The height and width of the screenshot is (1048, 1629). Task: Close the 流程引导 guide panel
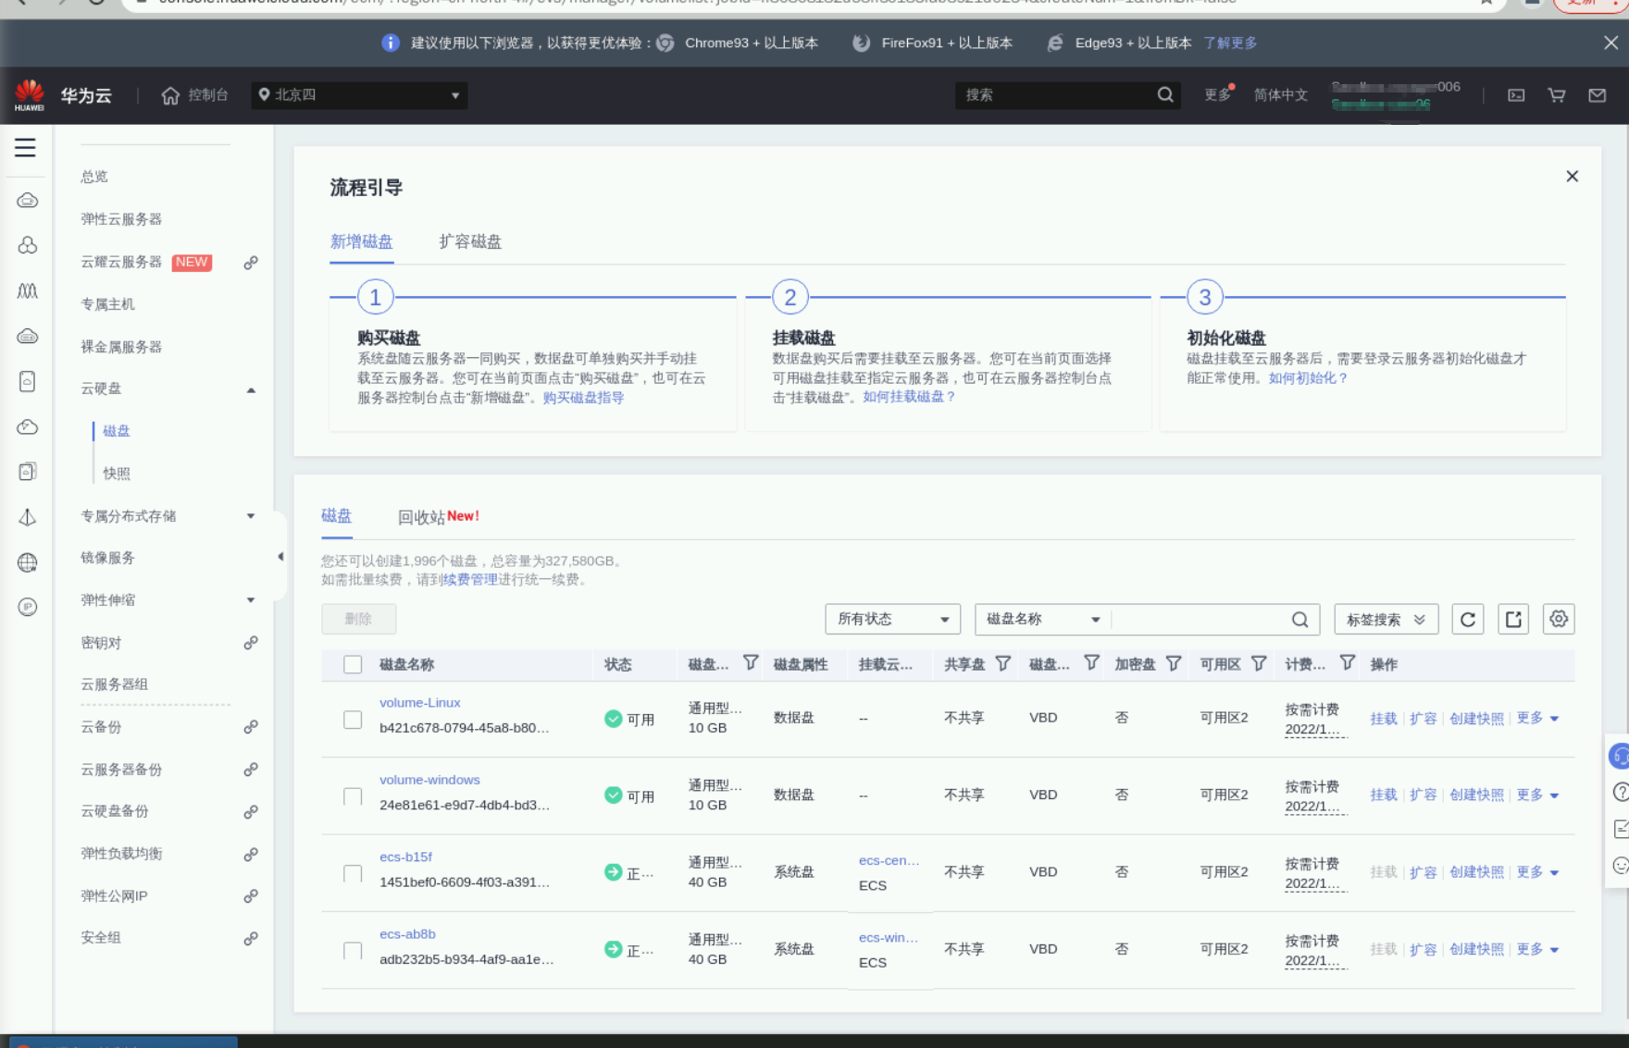(1572, 177)
